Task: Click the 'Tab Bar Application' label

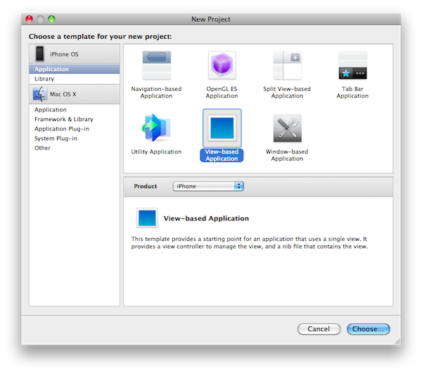Action: [x=352, y=92]
